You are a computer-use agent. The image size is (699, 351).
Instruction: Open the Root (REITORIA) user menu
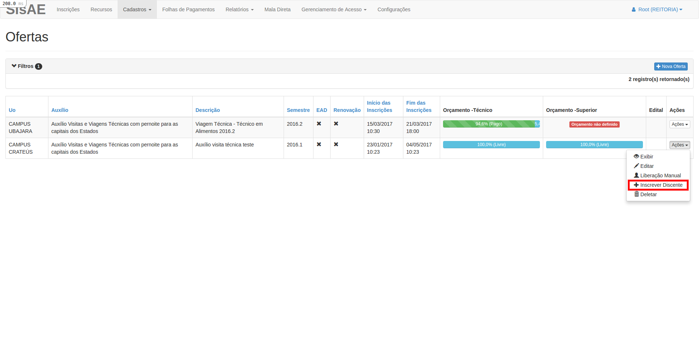[657, 9]
